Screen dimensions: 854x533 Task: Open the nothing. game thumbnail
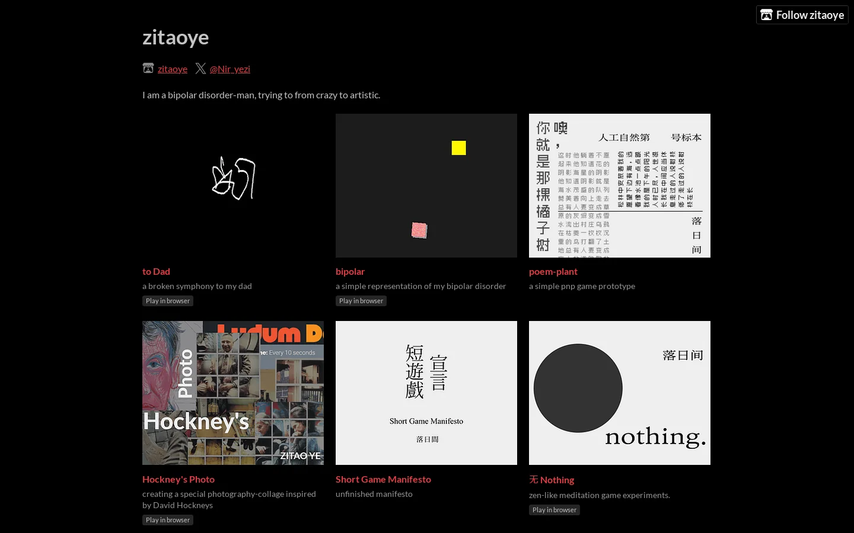620,393
